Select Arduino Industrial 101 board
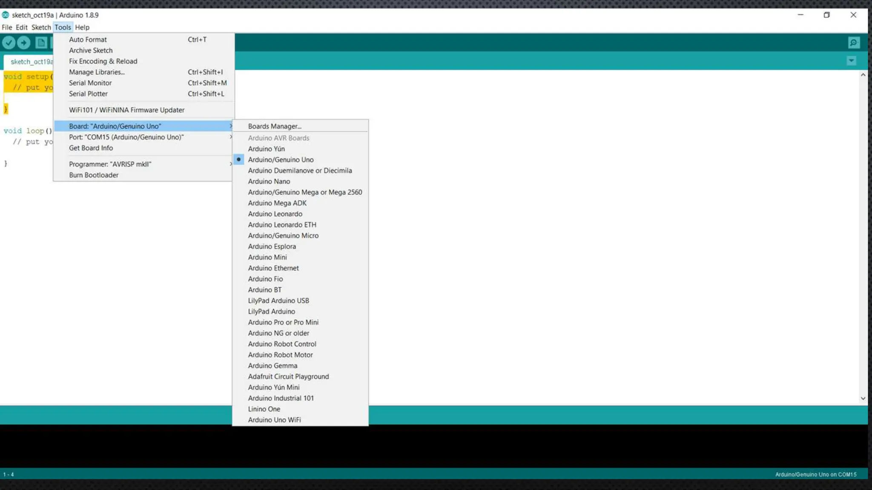Viewport: 872px width, 490px height. 300,398
